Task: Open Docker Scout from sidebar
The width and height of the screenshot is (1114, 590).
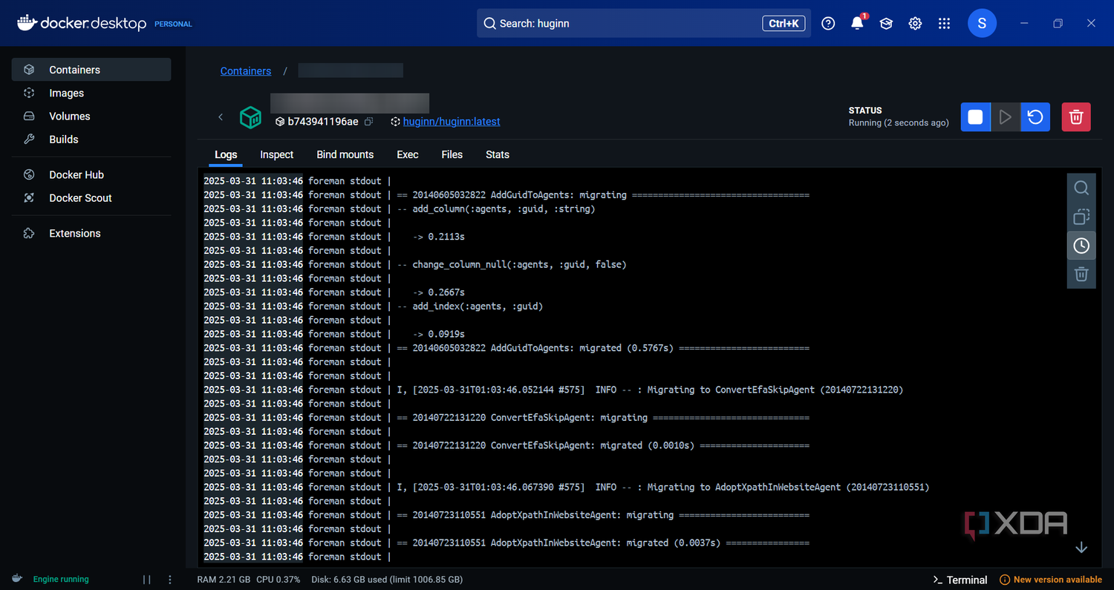Action: 91,197
